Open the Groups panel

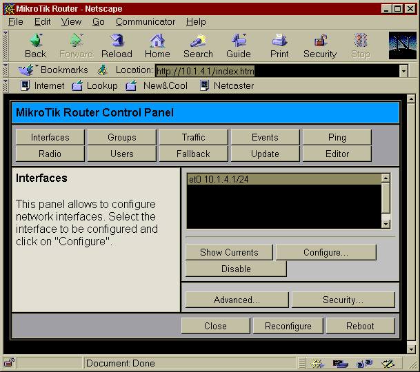tap(122, 137)
